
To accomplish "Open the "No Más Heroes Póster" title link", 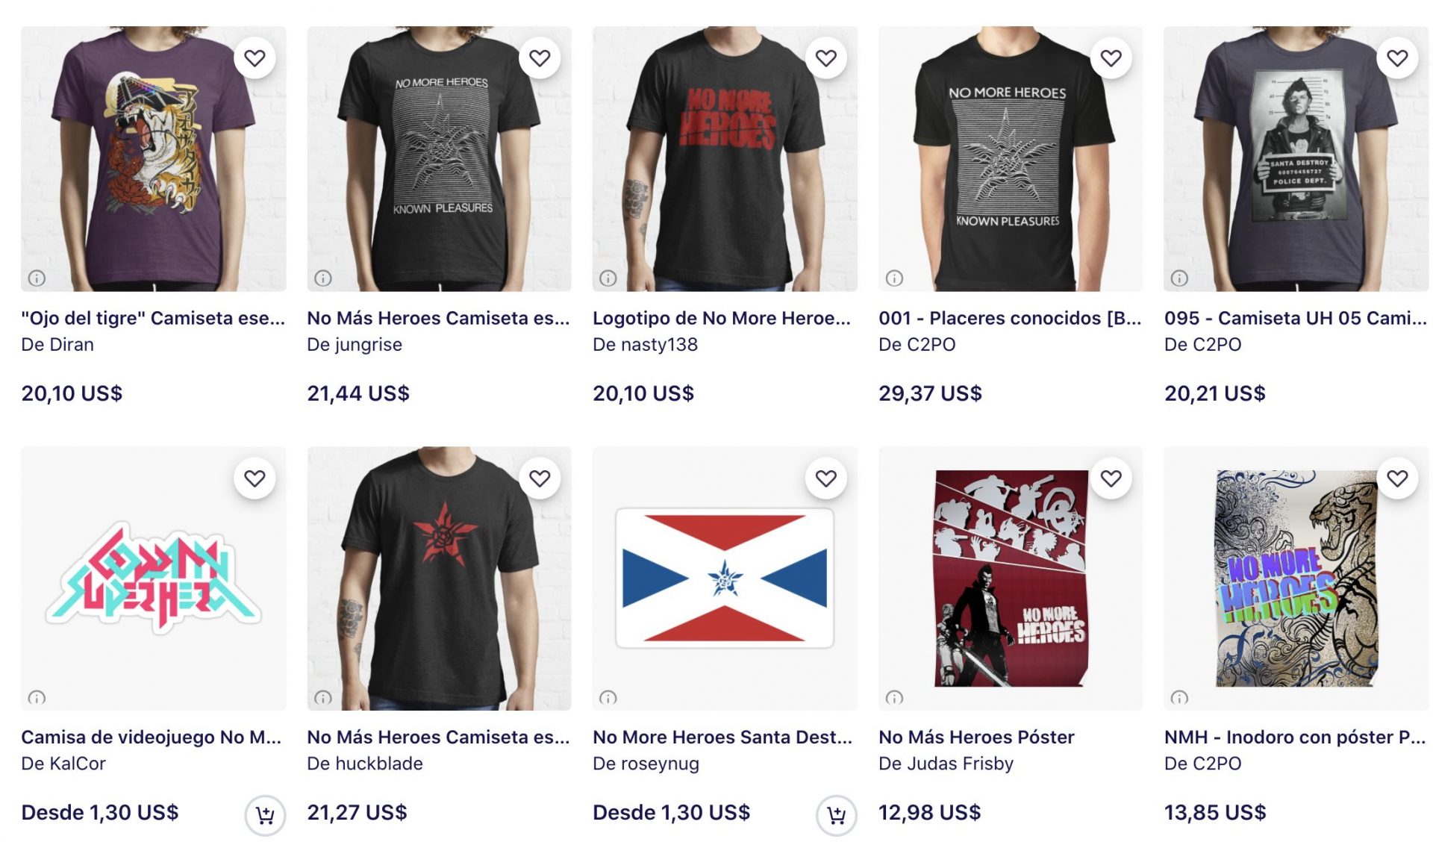I will click(976, 737).
